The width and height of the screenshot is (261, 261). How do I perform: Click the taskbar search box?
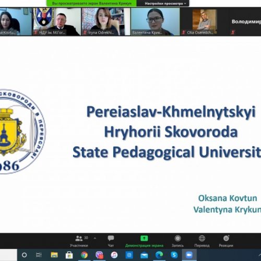[x=8, y=255]
